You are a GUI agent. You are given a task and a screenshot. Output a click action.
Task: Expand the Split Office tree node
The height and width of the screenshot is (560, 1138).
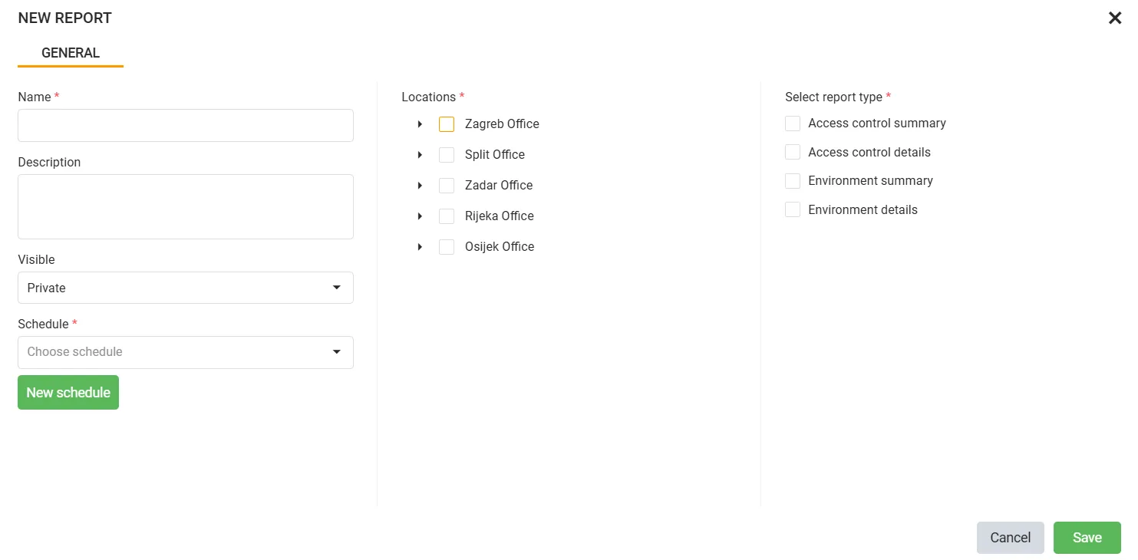coord(420,155)
